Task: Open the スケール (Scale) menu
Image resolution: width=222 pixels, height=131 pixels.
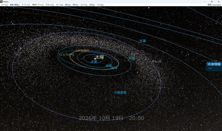Action: point(59,5)
